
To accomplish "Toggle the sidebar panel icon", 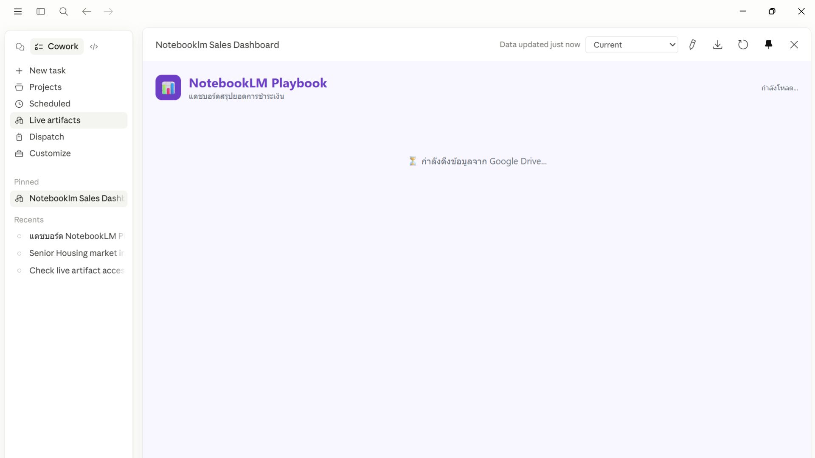I will [x=41, y=11].
